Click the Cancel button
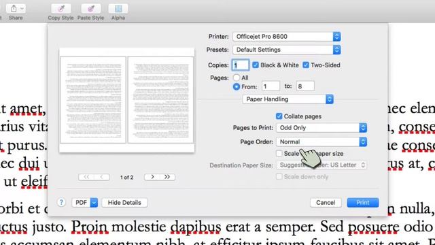The width and height of the screenshot is (435, 245). click(326, 203)
